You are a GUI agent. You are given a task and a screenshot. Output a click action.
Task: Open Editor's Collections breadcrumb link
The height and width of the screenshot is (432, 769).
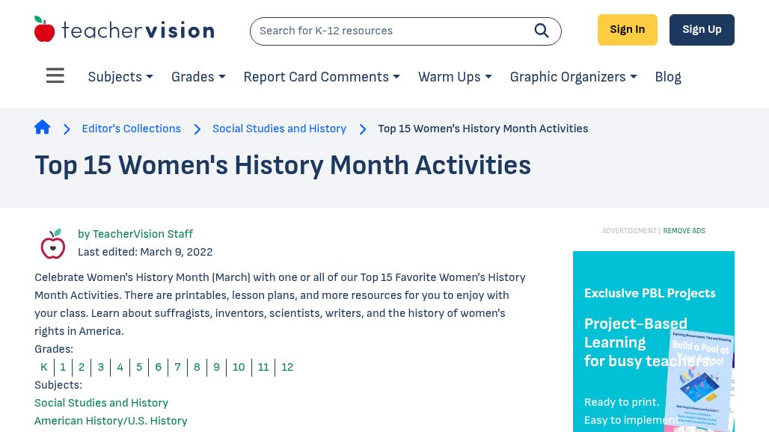(131, 129)
